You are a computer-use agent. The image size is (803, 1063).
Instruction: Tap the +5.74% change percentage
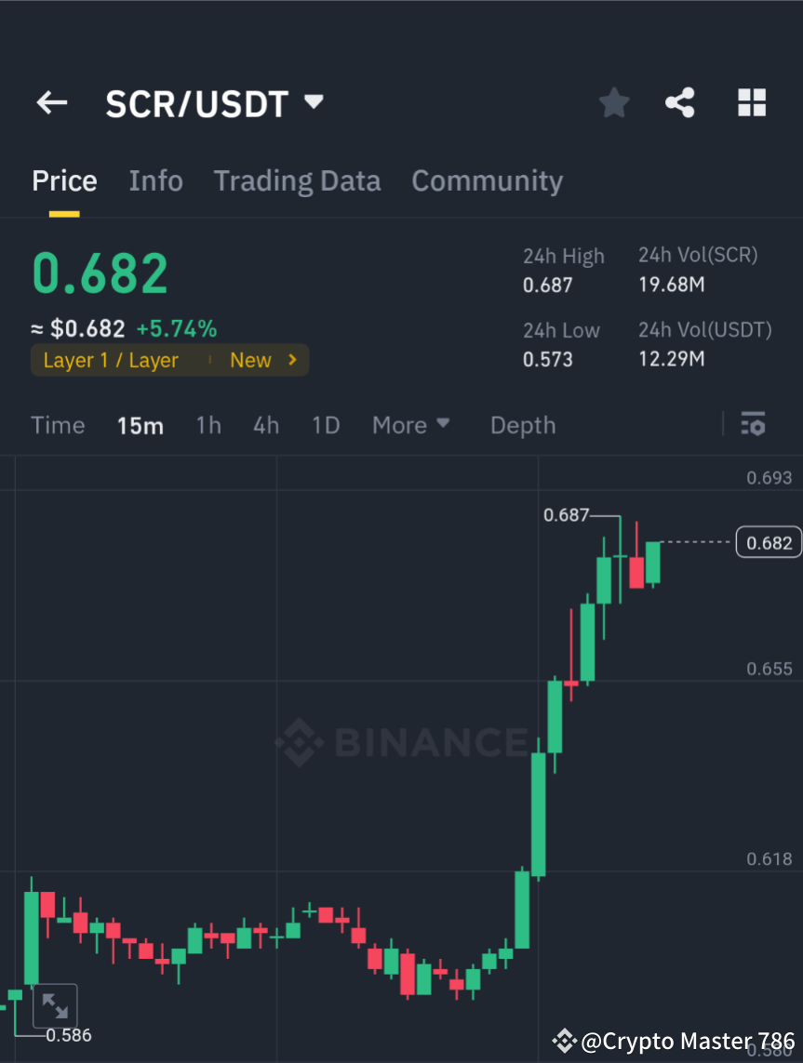(177, 328)
